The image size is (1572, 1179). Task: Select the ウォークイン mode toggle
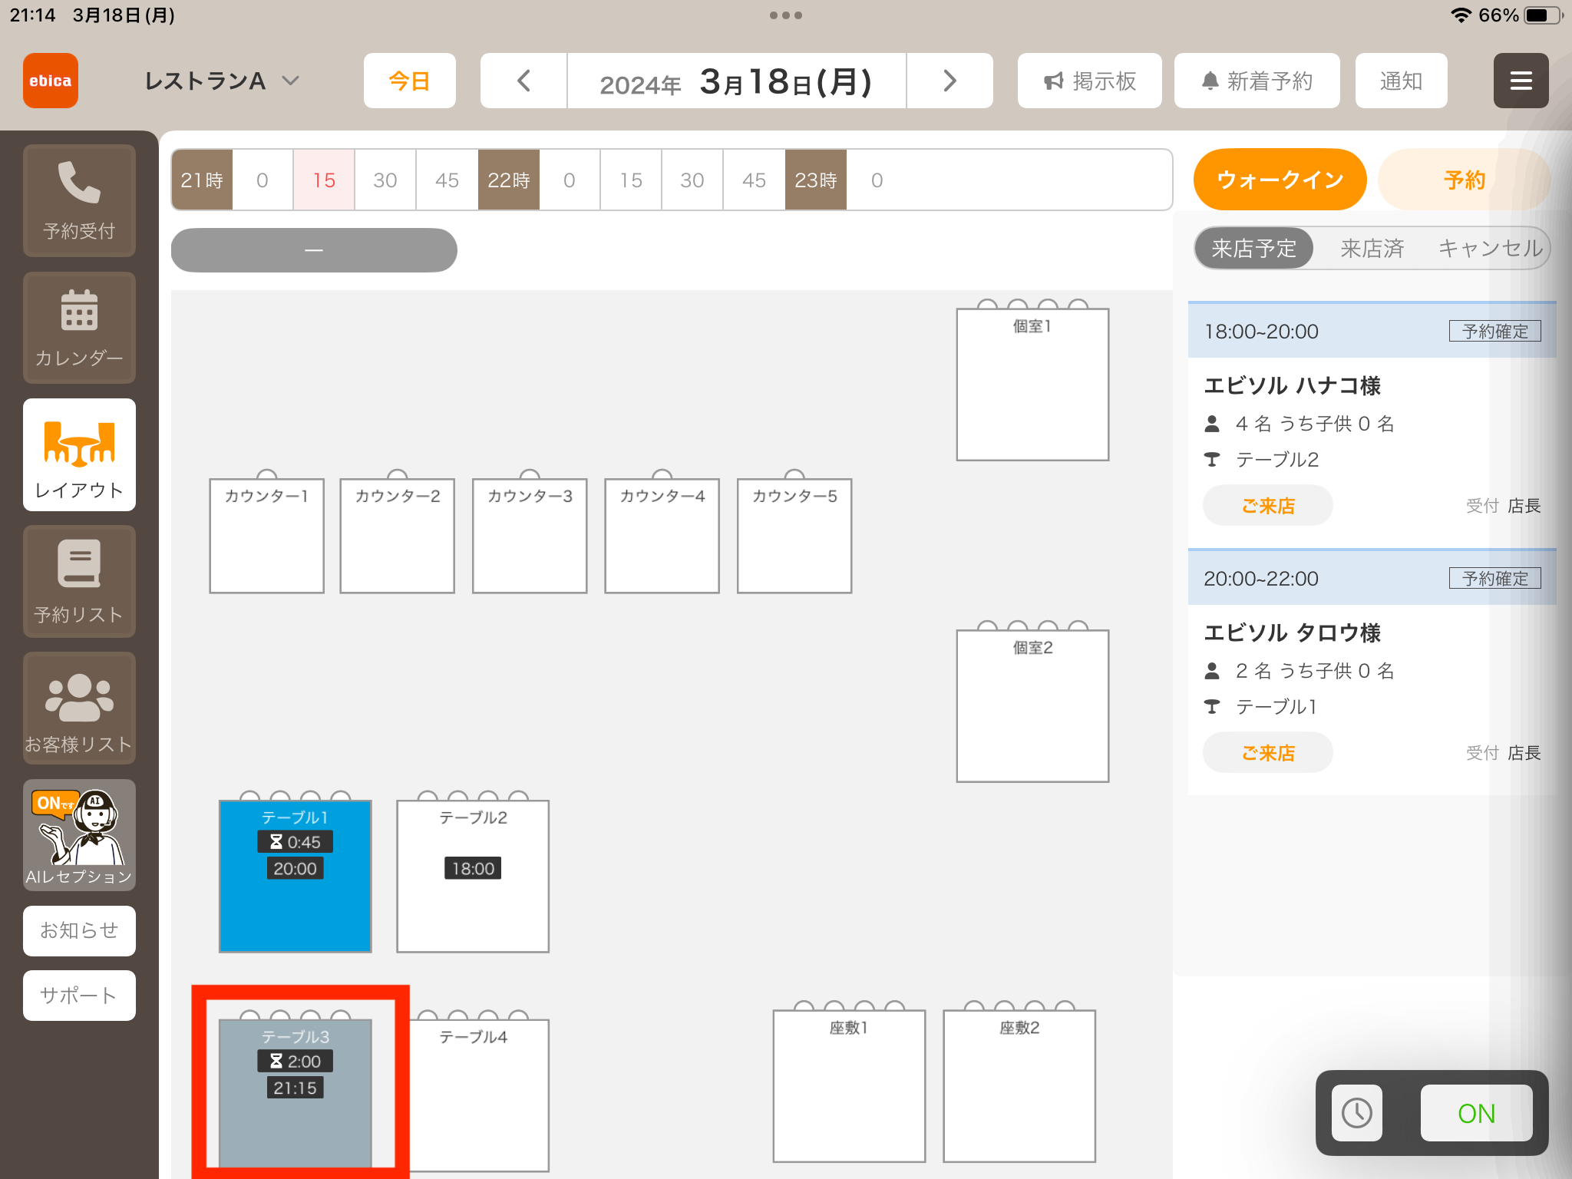[x=1280, y=180]
